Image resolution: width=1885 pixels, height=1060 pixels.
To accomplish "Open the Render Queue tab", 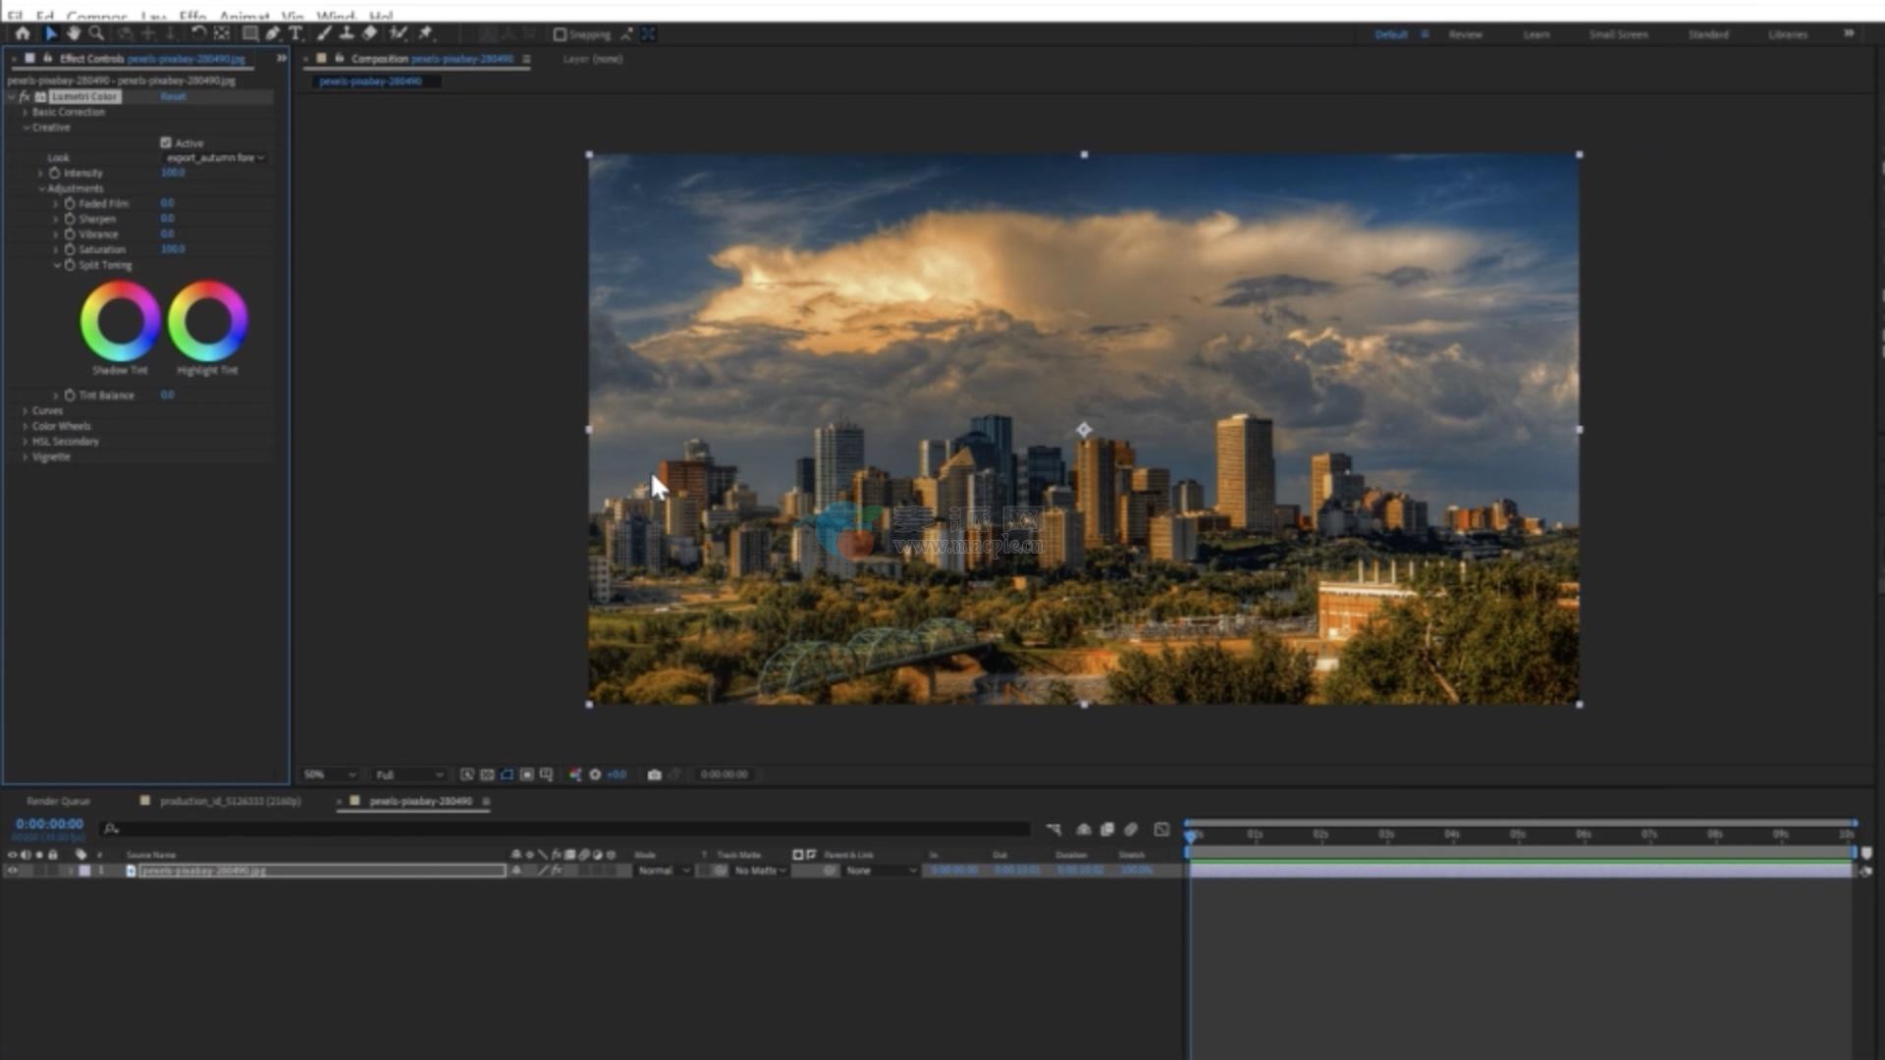I will coord(58,801).
